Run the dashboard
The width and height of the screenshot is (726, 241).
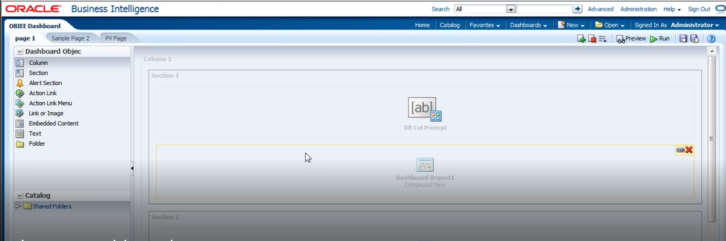(x=660, y=39)
